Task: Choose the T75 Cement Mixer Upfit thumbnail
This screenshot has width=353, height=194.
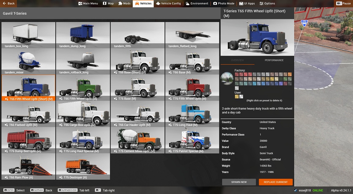Action: tap(138, 140)
